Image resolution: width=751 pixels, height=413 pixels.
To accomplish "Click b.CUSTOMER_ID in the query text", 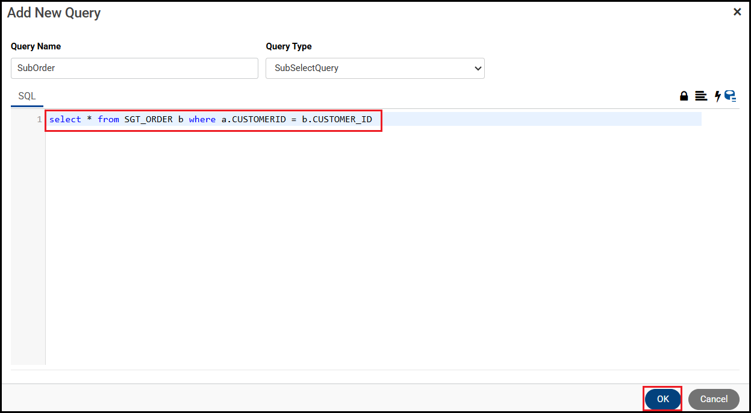I will pos(337,119).
